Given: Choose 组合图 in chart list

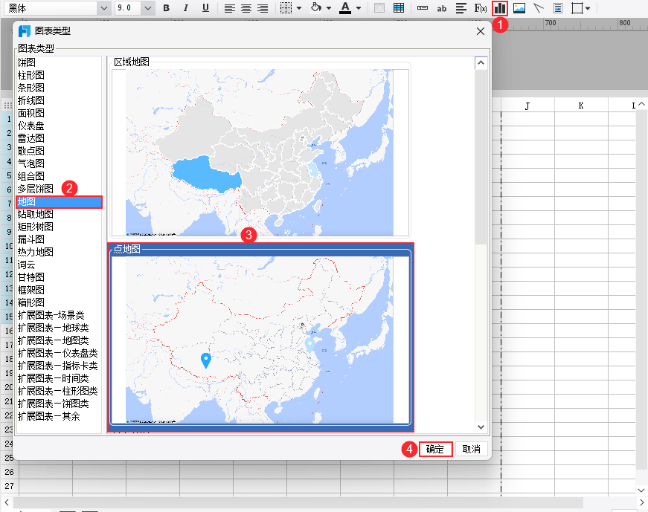Looking at the screenshot, I should tap(31, 176).
